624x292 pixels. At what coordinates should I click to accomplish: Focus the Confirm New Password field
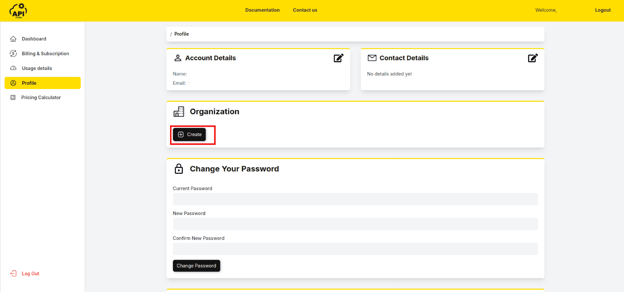(355, 249)
